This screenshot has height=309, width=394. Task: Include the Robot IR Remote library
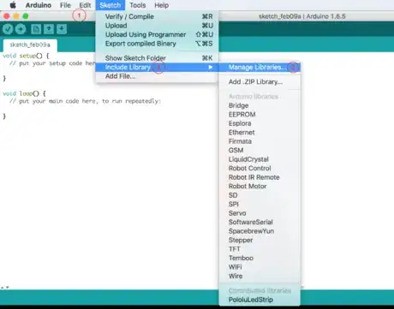point(260,177)
